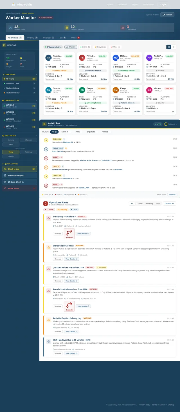Click the Operational Alerts bell icon
This screenshot has width=180, height=412.
46,203
